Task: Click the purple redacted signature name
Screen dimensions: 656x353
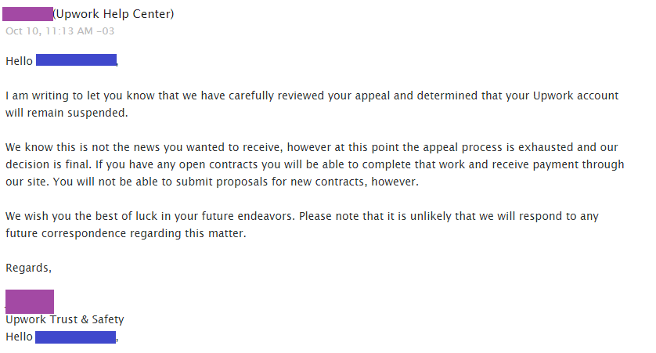Action: click(30, 301)
